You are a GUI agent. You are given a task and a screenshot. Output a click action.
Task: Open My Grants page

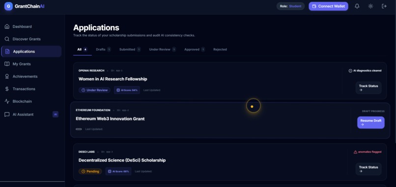(31, 64)
